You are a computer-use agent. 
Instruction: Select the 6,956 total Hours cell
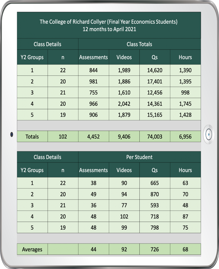(x=185, y=136)
